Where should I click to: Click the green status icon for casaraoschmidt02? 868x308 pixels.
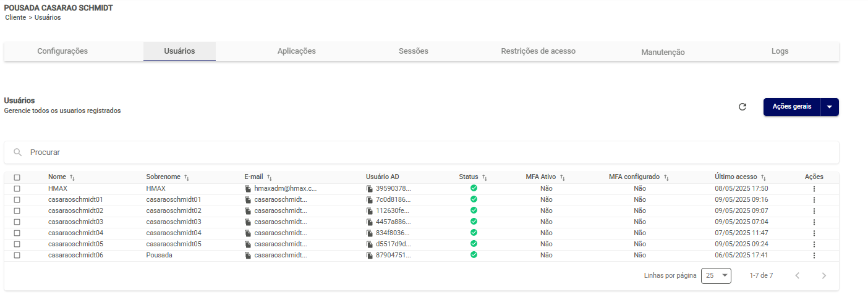click(474, 210)
